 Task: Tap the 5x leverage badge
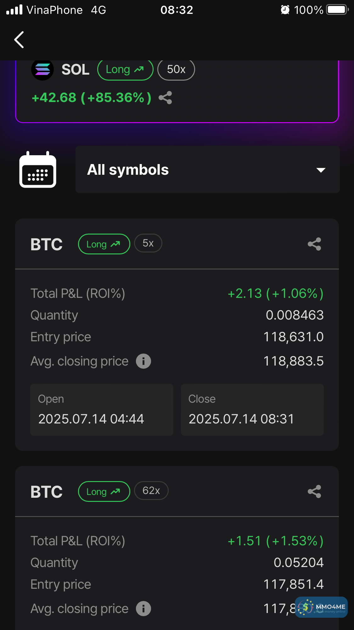tap(148, 243)
